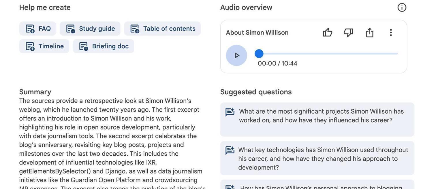Click the share icon on the audio player
The height and width of the screenshot is (189, 421).
click(x=369, y=33)
